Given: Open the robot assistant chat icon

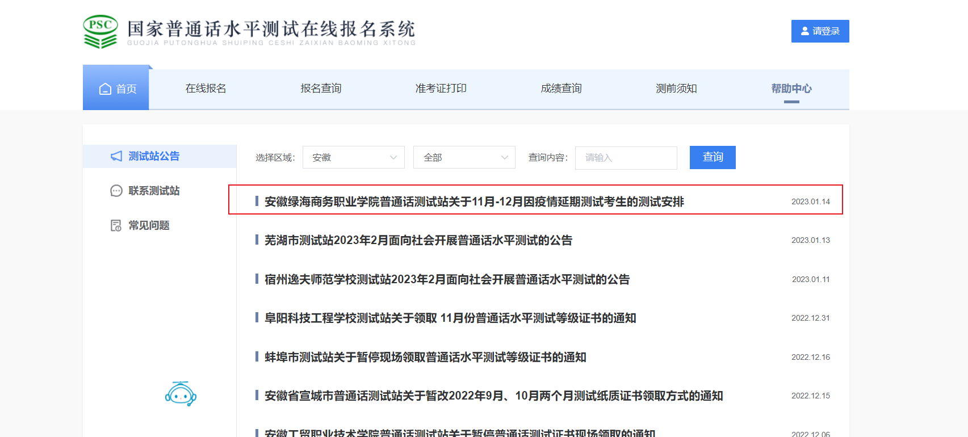Looking at the screenshot, I should click(181, 394).
